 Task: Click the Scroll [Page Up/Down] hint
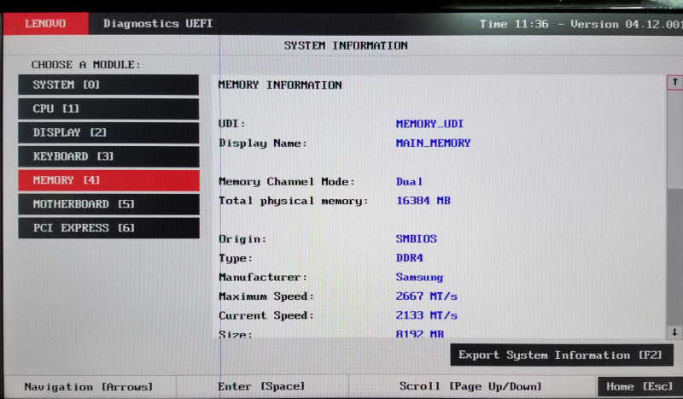470,386
